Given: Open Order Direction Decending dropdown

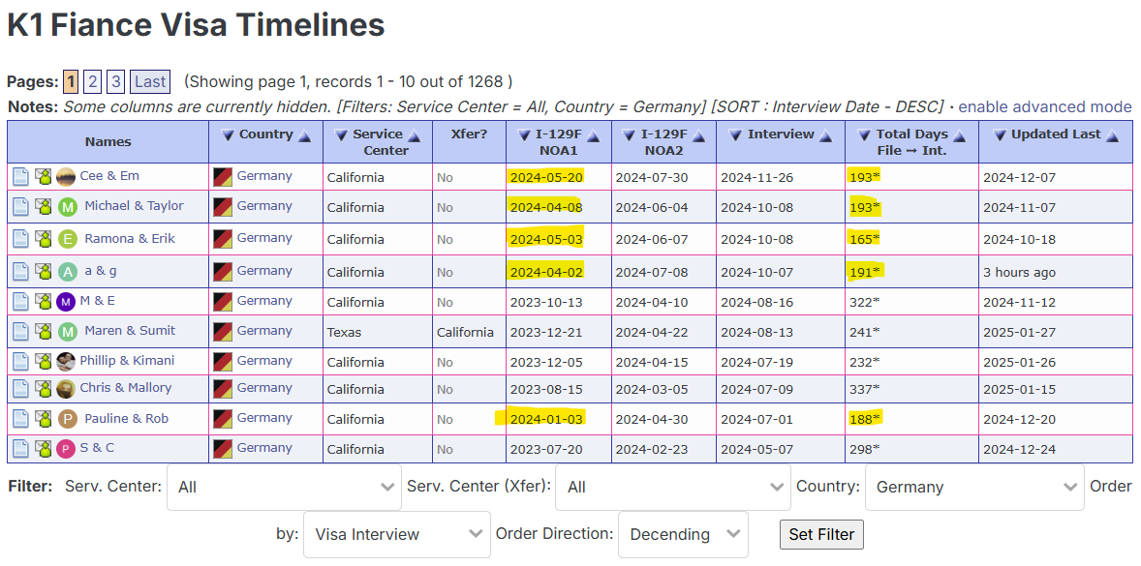Looking at the screenshot, I should (x=683, y=534).
